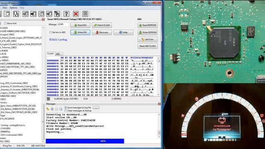Click hex row address 00000050
The height and width of the screenshot is (149, 265).
[x=53, y=75]
